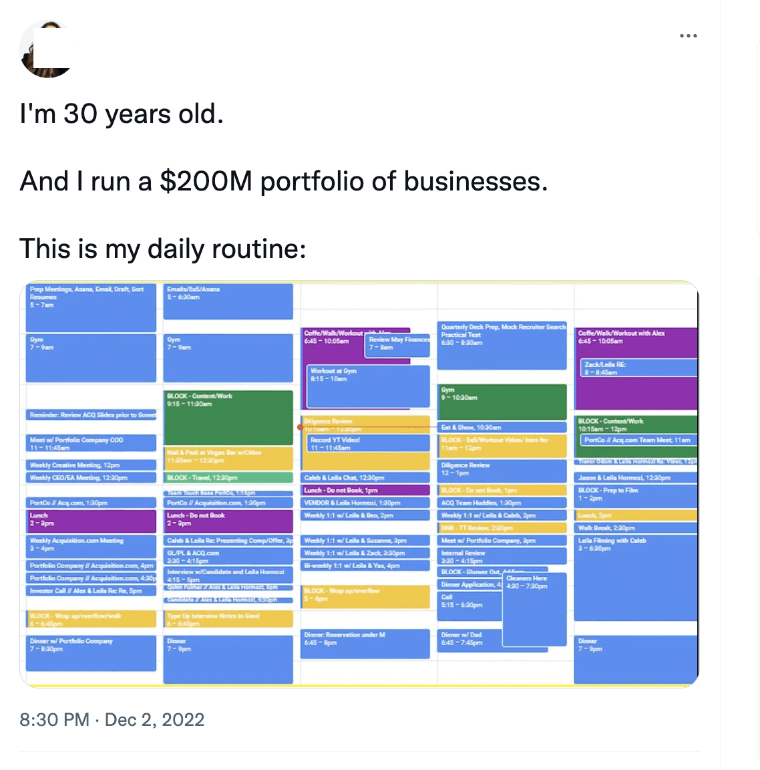Click the Dinner w/ Portfolio Company event
This screenshot has width=760, height=770.
click(x=91, y=653)
